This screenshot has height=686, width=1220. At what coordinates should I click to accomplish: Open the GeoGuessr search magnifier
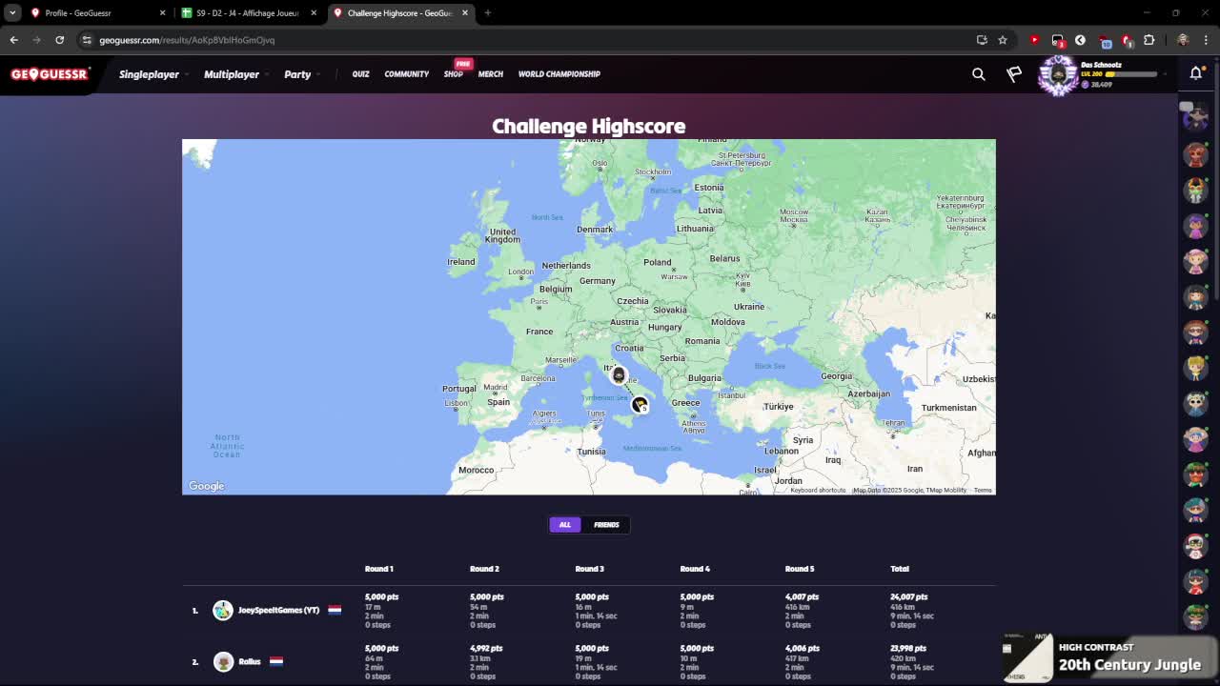click(979, 74)
